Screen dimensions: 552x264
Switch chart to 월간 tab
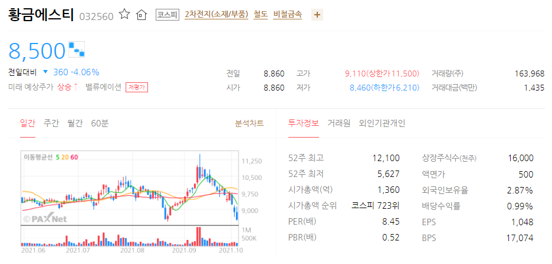[x=75, y=123]
